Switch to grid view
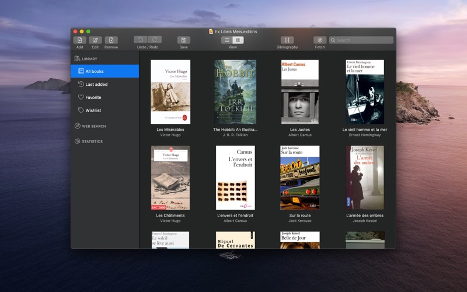 pos(238,40)
